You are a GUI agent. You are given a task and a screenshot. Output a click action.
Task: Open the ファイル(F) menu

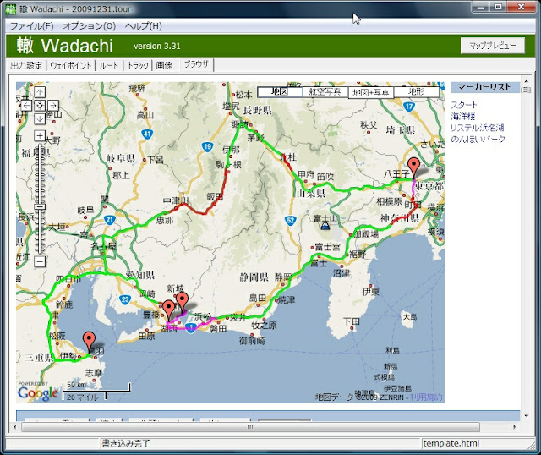32,26
